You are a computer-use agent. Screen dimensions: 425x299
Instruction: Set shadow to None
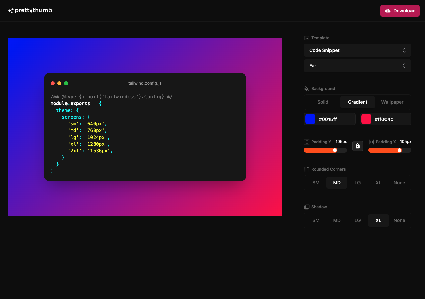(399, 220)
